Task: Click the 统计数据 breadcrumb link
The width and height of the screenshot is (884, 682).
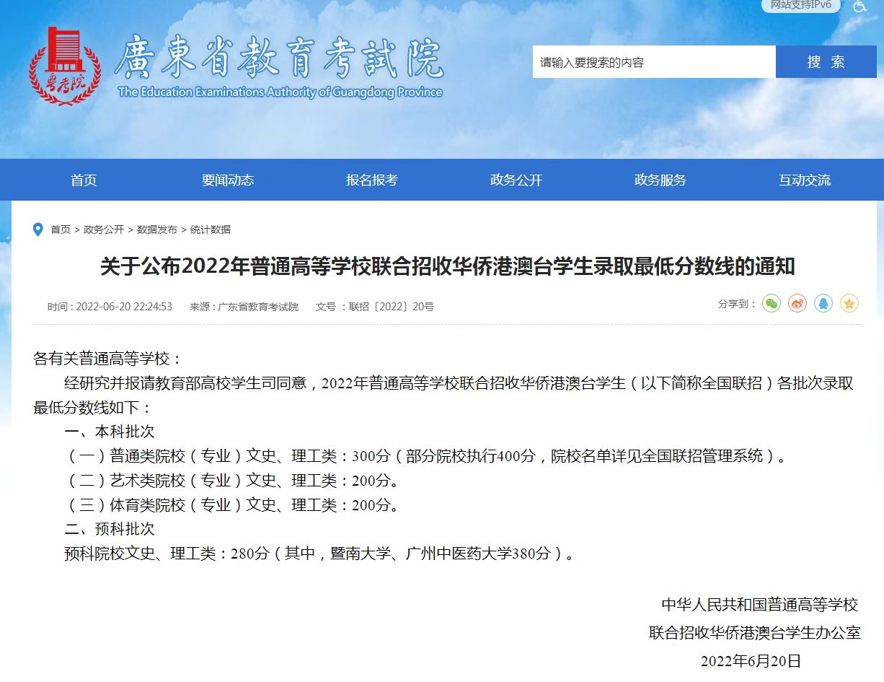Action: (x=211, y=229)
